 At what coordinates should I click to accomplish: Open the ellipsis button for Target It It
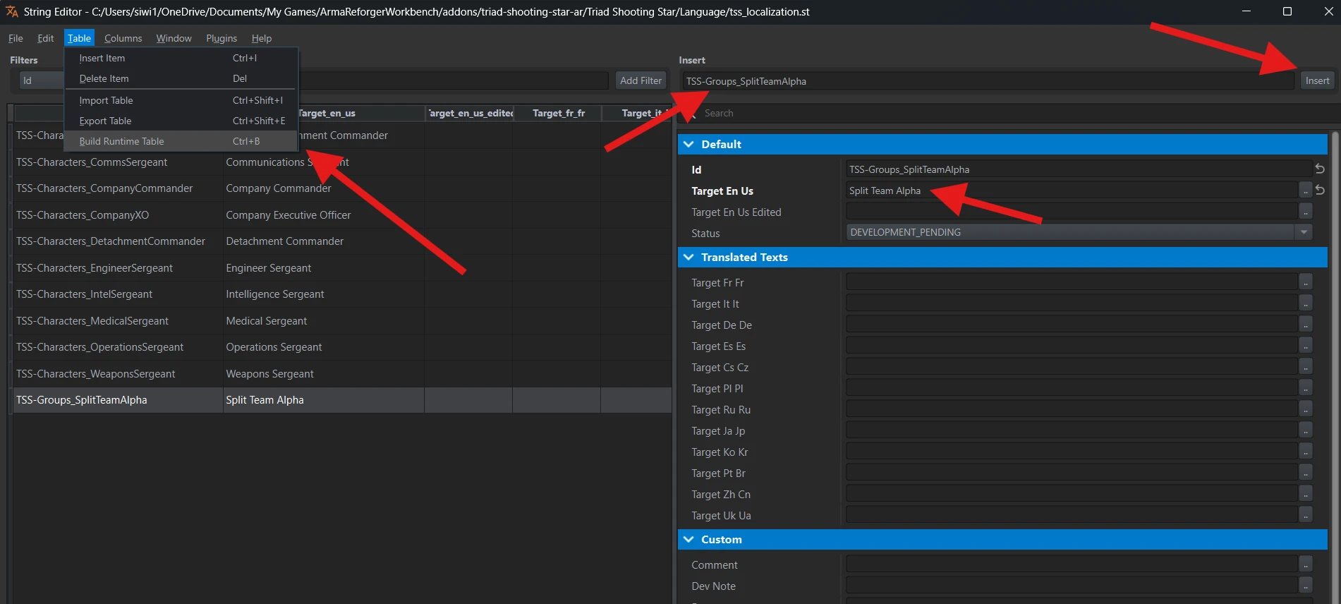pos(1306,303)
